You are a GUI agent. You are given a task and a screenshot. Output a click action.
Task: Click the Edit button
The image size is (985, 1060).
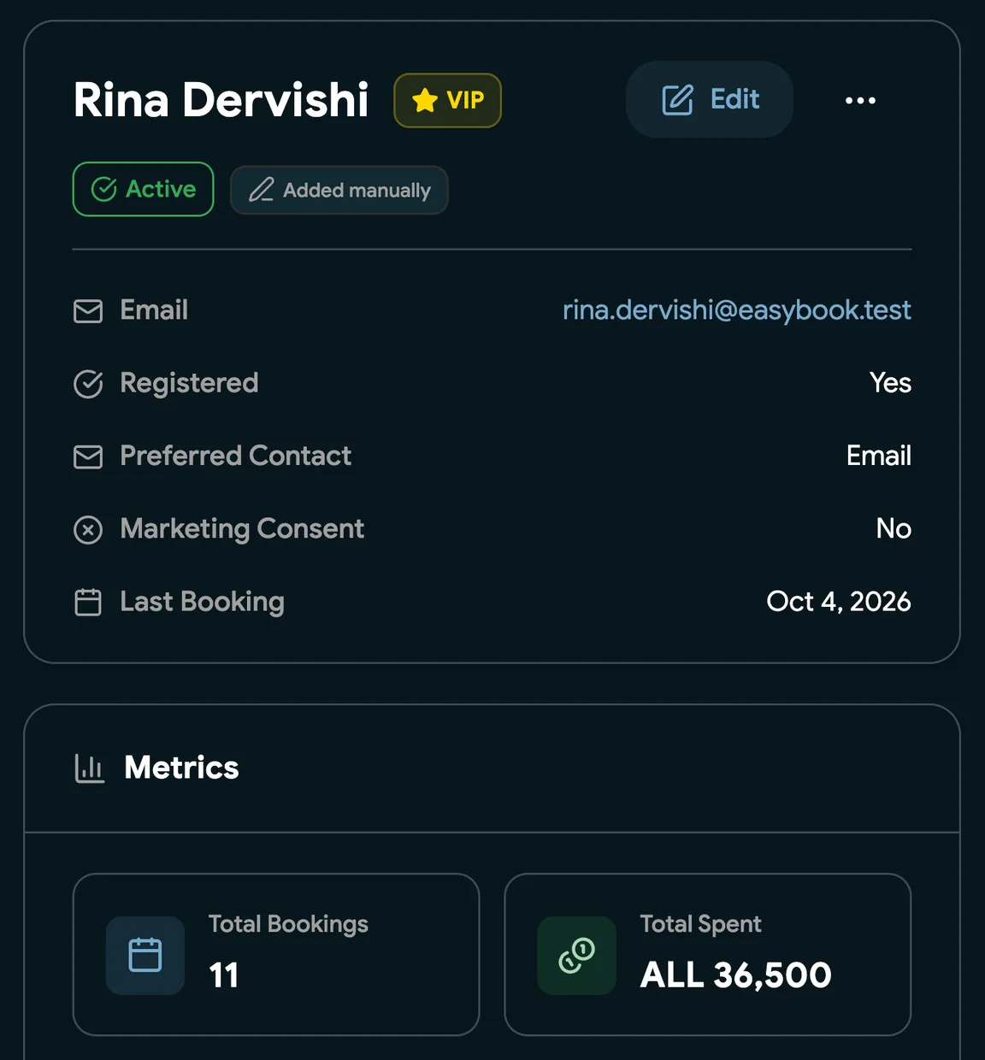[710, 99]
